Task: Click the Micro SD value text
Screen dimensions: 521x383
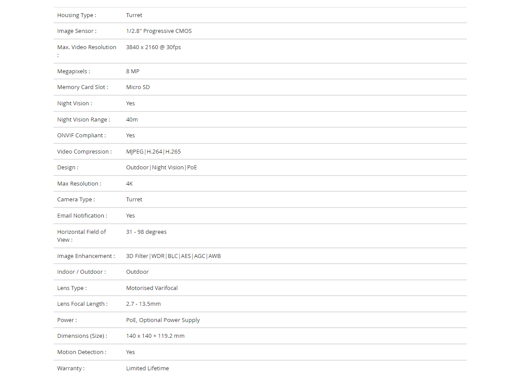Action: [138, 87]
